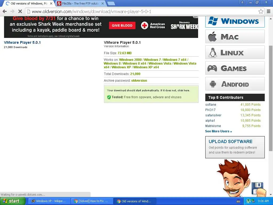Viewport: 273px width, 205px height.
Task: Click the keyboard icon in system tray
Action: [238, 201]
